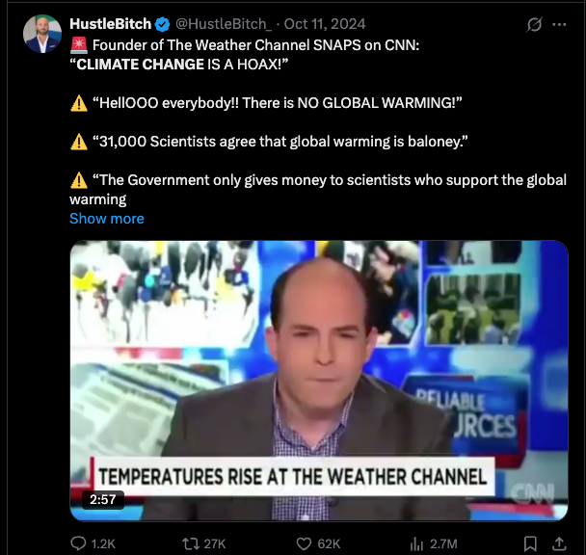Screen dimensions: 586x555
Task: Click the 62K likes count
Action: [329, 543]
